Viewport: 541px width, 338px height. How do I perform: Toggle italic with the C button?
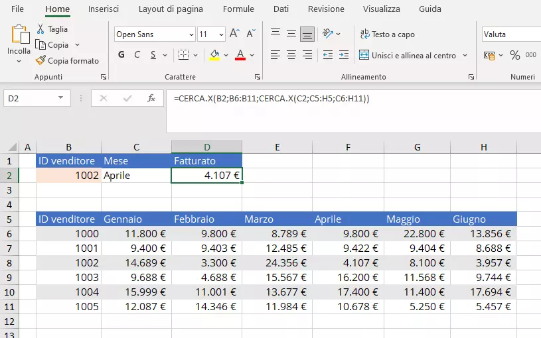(137, 55)
